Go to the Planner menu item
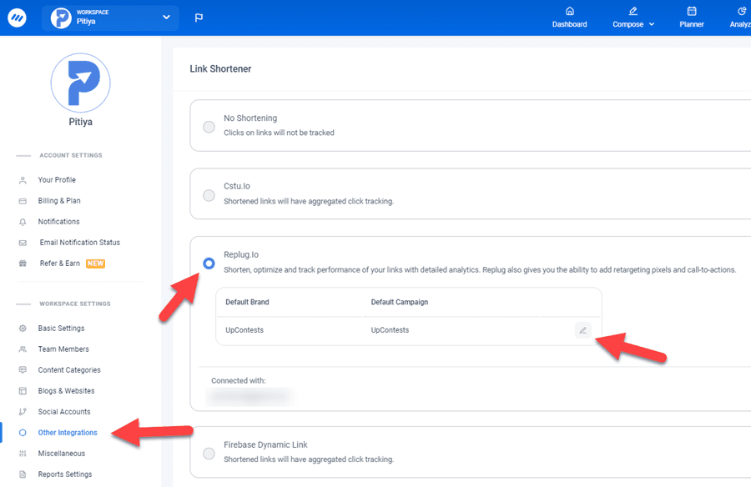 (x=692, y=18)
